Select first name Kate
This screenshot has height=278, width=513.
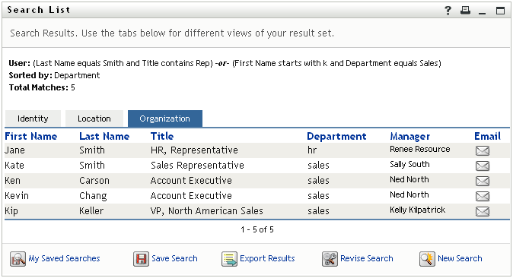(14, 166)
